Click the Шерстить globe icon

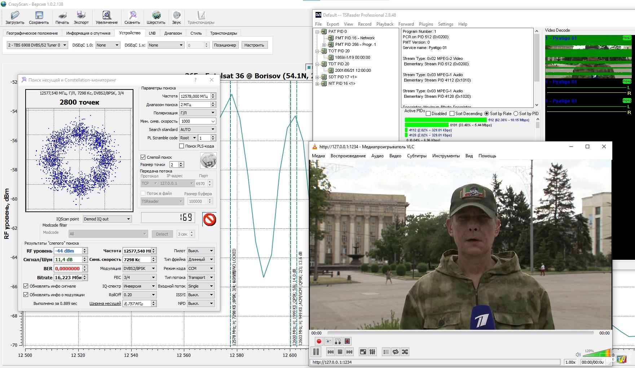[156, 17]
